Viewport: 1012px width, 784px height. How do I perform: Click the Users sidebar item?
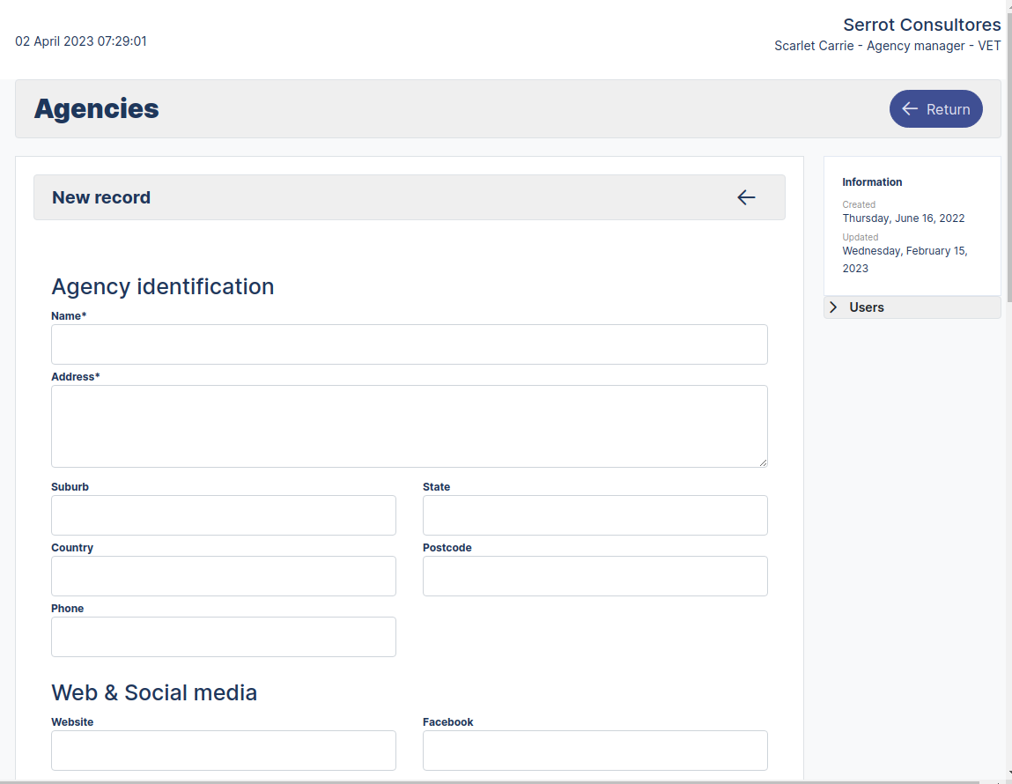click(x=866, y=307)
